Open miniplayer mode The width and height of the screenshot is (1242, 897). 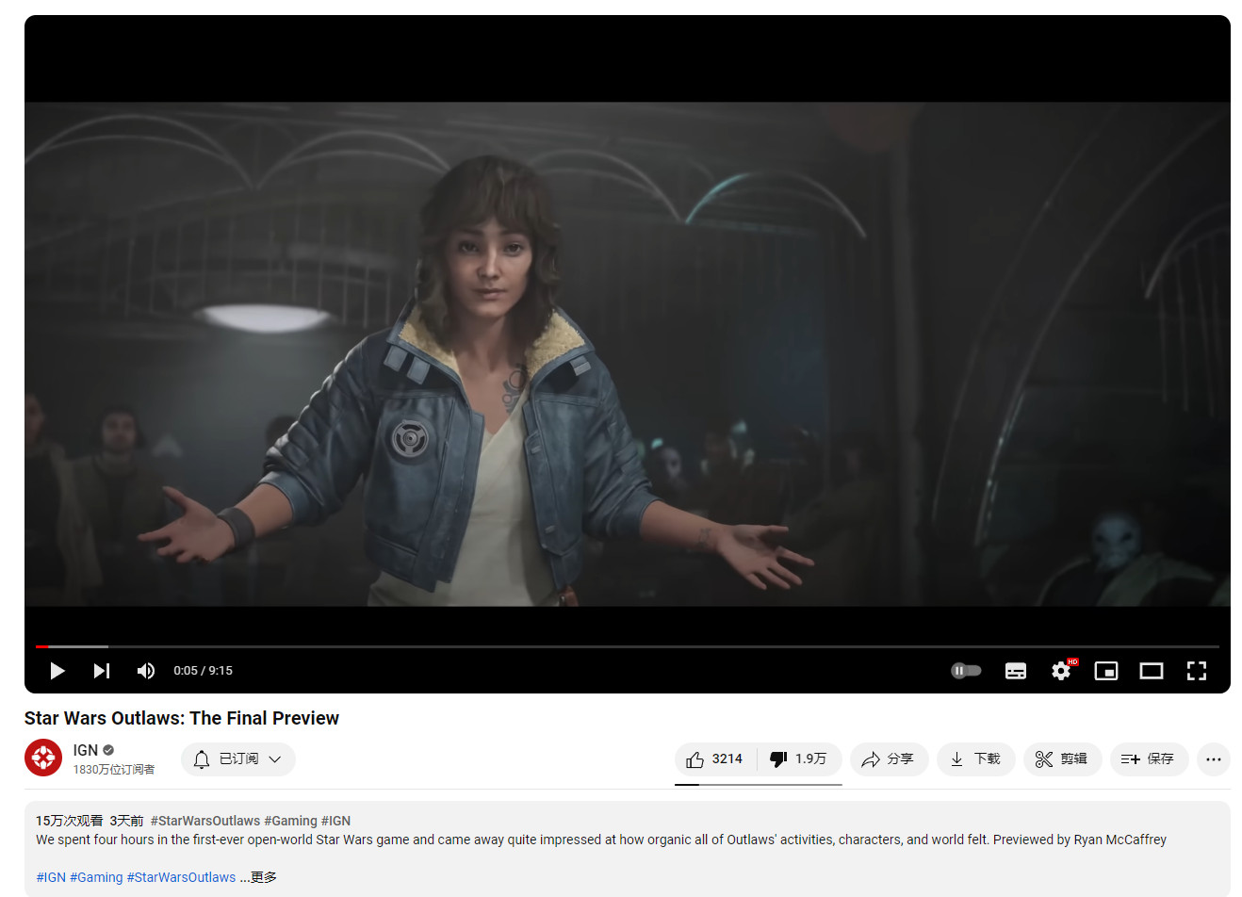(1106, 671)
